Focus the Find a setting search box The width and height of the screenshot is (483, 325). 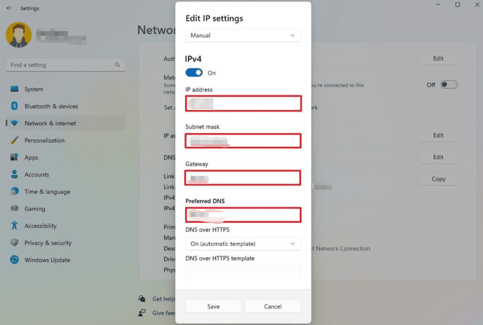(66, 65)
